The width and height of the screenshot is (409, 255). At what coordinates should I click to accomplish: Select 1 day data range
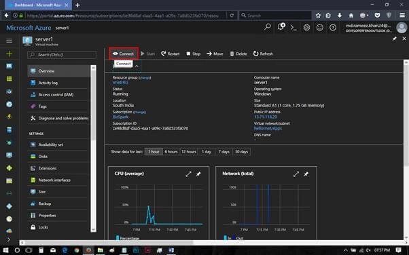[206, 152]
